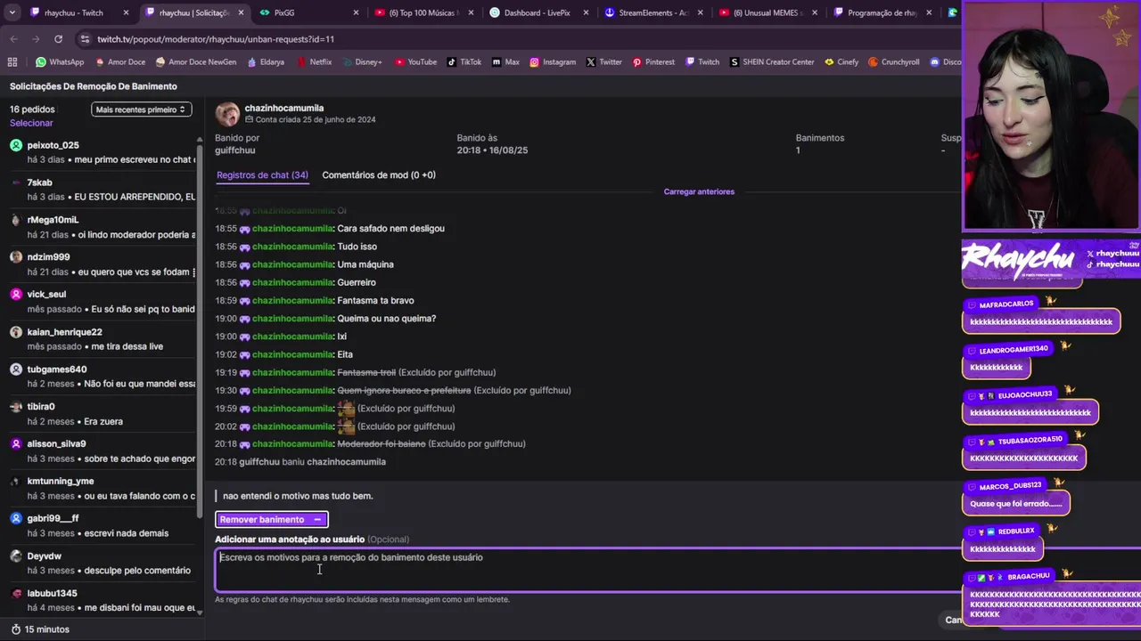1141x641 pixels.
Task: Switch to Unusual MEMES YouTube tab
Action: (768, 13)
